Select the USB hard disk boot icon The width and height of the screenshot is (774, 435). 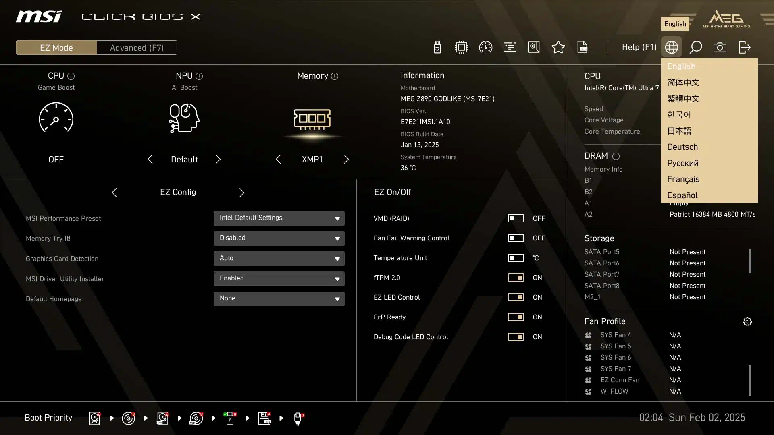(162, 418)
